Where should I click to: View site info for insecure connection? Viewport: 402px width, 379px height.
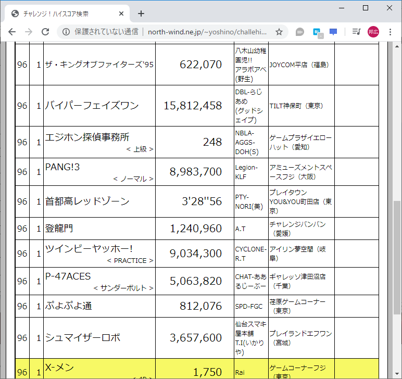(66, 32)
